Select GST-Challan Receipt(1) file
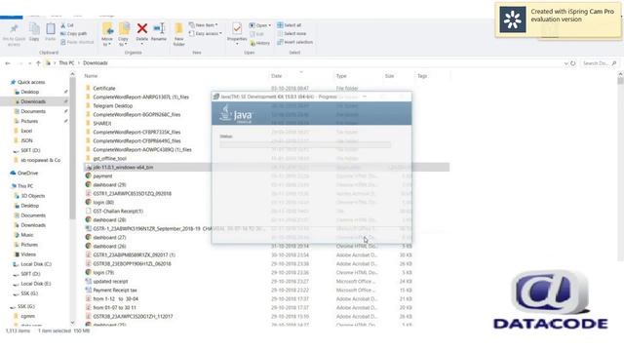 (x=118, y=211)
